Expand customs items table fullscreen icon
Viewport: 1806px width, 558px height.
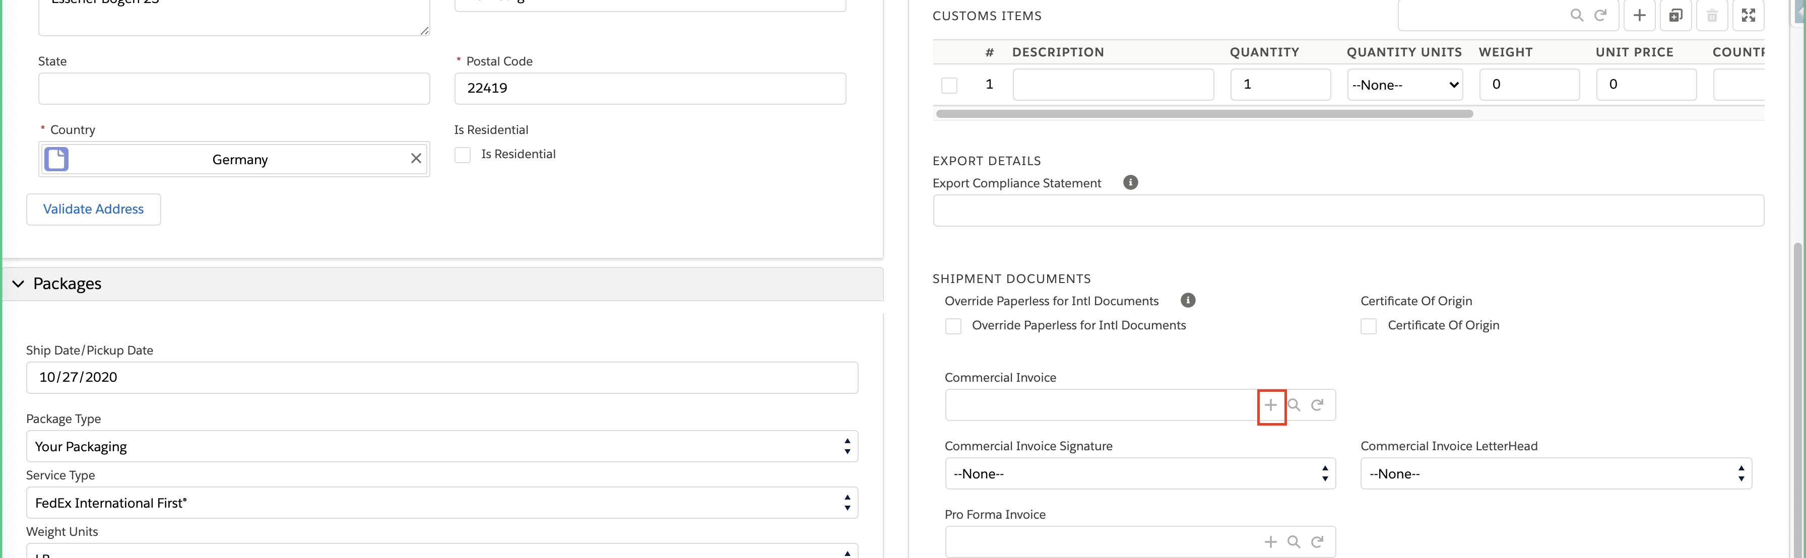pos(1749,15)
